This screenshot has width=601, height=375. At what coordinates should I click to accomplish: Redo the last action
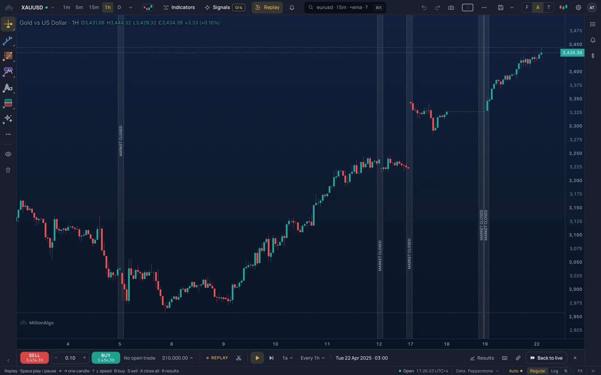438,7
